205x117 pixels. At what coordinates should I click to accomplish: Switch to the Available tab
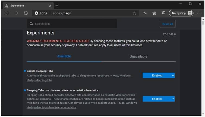pyautogui.click(x=64, y=56)
